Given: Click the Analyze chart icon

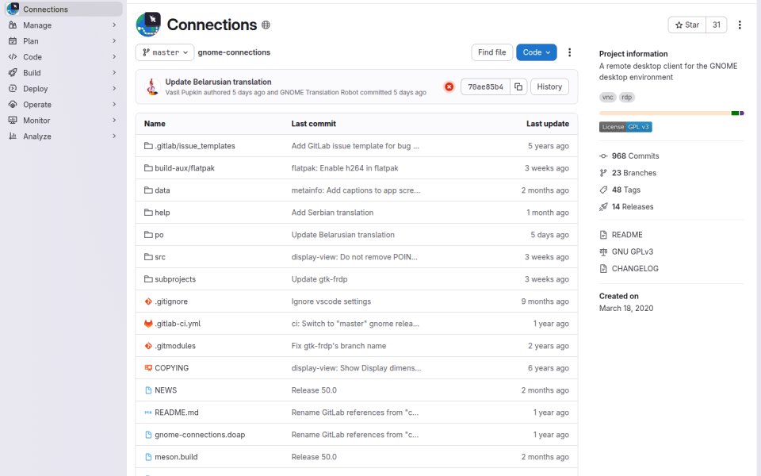Looking at the screenshot, I should [x=13, y=136].
